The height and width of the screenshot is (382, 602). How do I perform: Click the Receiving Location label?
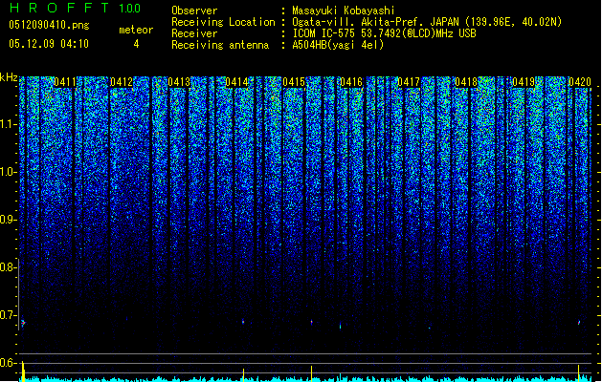[223, 22]
